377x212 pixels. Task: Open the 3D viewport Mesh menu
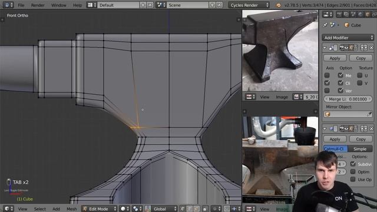[71, 209]
